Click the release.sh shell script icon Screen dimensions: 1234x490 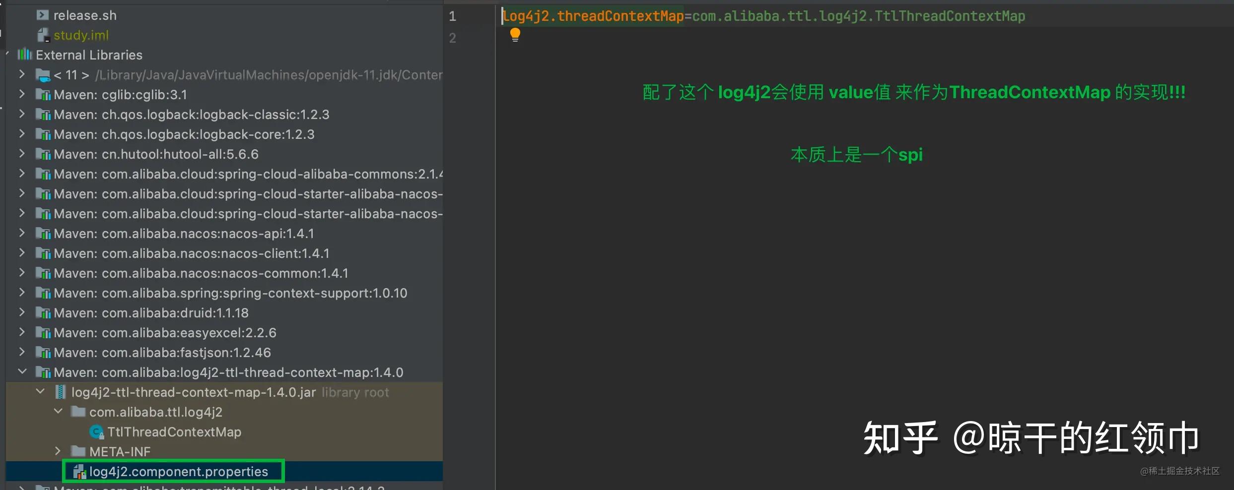pyautogui.click(x=43, y=15)
